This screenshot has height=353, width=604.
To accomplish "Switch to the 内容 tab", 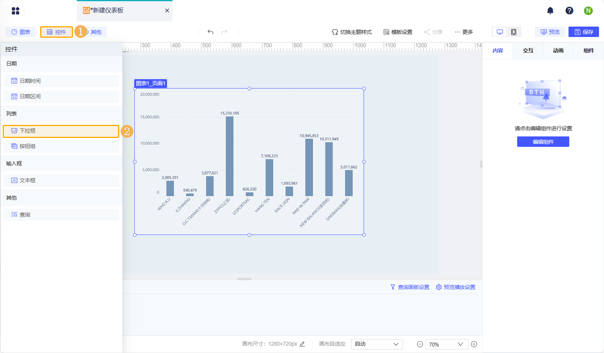I will pyautogui.click(x=498, y=51).
